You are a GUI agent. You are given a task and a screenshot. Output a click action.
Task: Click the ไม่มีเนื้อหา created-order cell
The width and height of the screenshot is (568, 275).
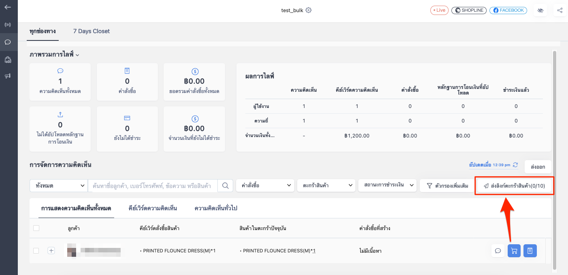tap(370, 251)
